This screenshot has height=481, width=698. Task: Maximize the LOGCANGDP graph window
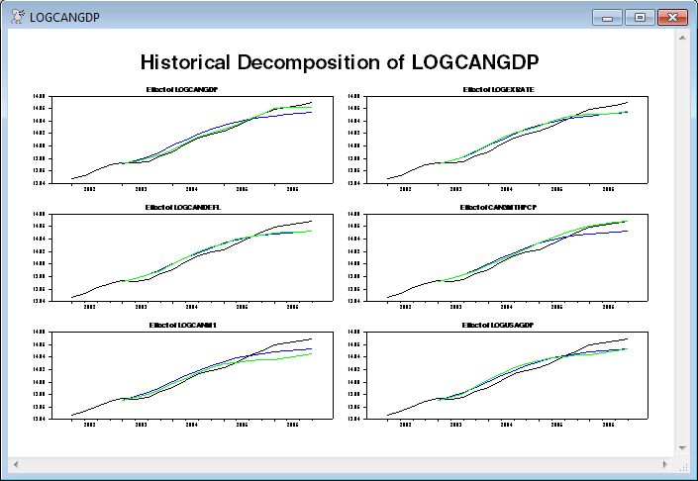[x=640, y=17]
